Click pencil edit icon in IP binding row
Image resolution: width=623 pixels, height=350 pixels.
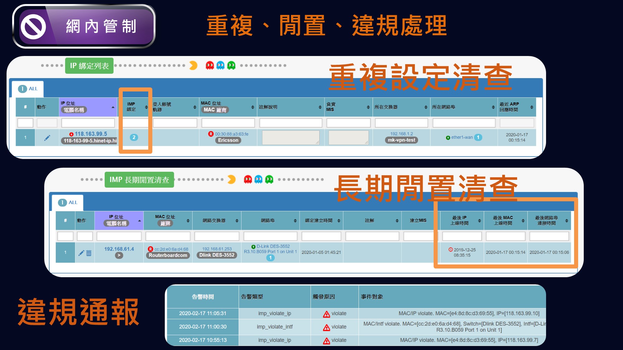[47, 138]
